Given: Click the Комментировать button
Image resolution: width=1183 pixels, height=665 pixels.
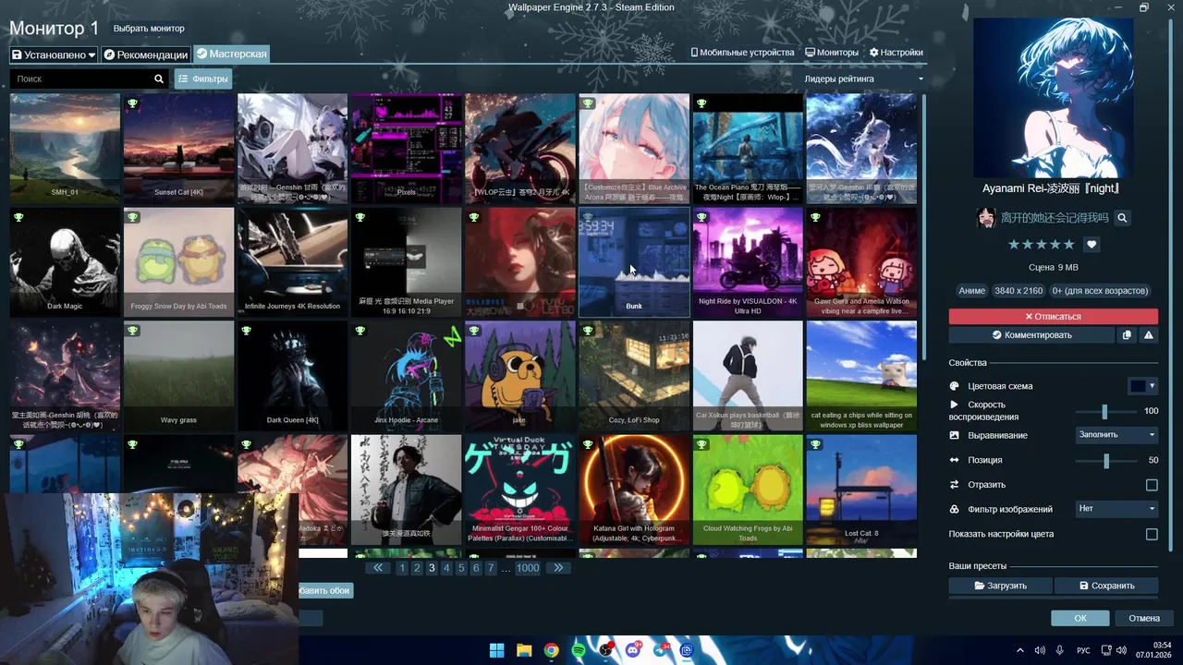Looking at the screenshot, I should tap(1031, 335).
